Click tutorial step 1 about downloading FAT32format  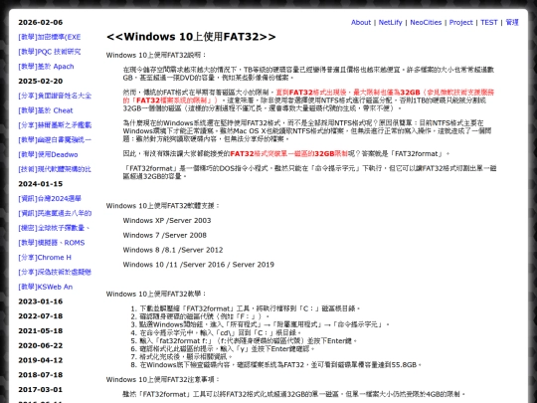250,308
